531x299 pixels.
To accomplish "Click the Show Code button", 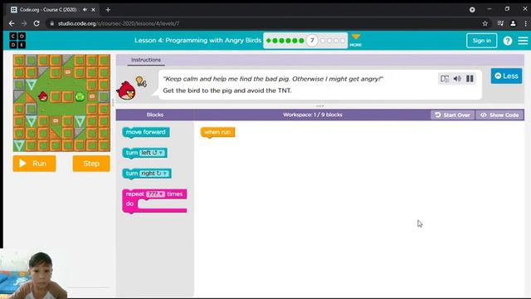I will (499, 115).
